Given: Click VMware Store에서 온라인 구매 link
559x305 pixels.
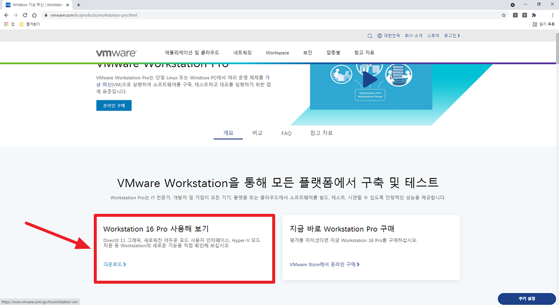Looking at the screenshot, I should (324, 264).
